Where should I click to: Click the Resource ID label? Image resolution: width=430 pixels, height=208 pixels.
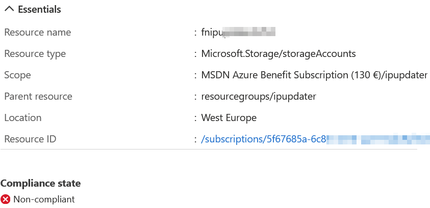point(30,139)
